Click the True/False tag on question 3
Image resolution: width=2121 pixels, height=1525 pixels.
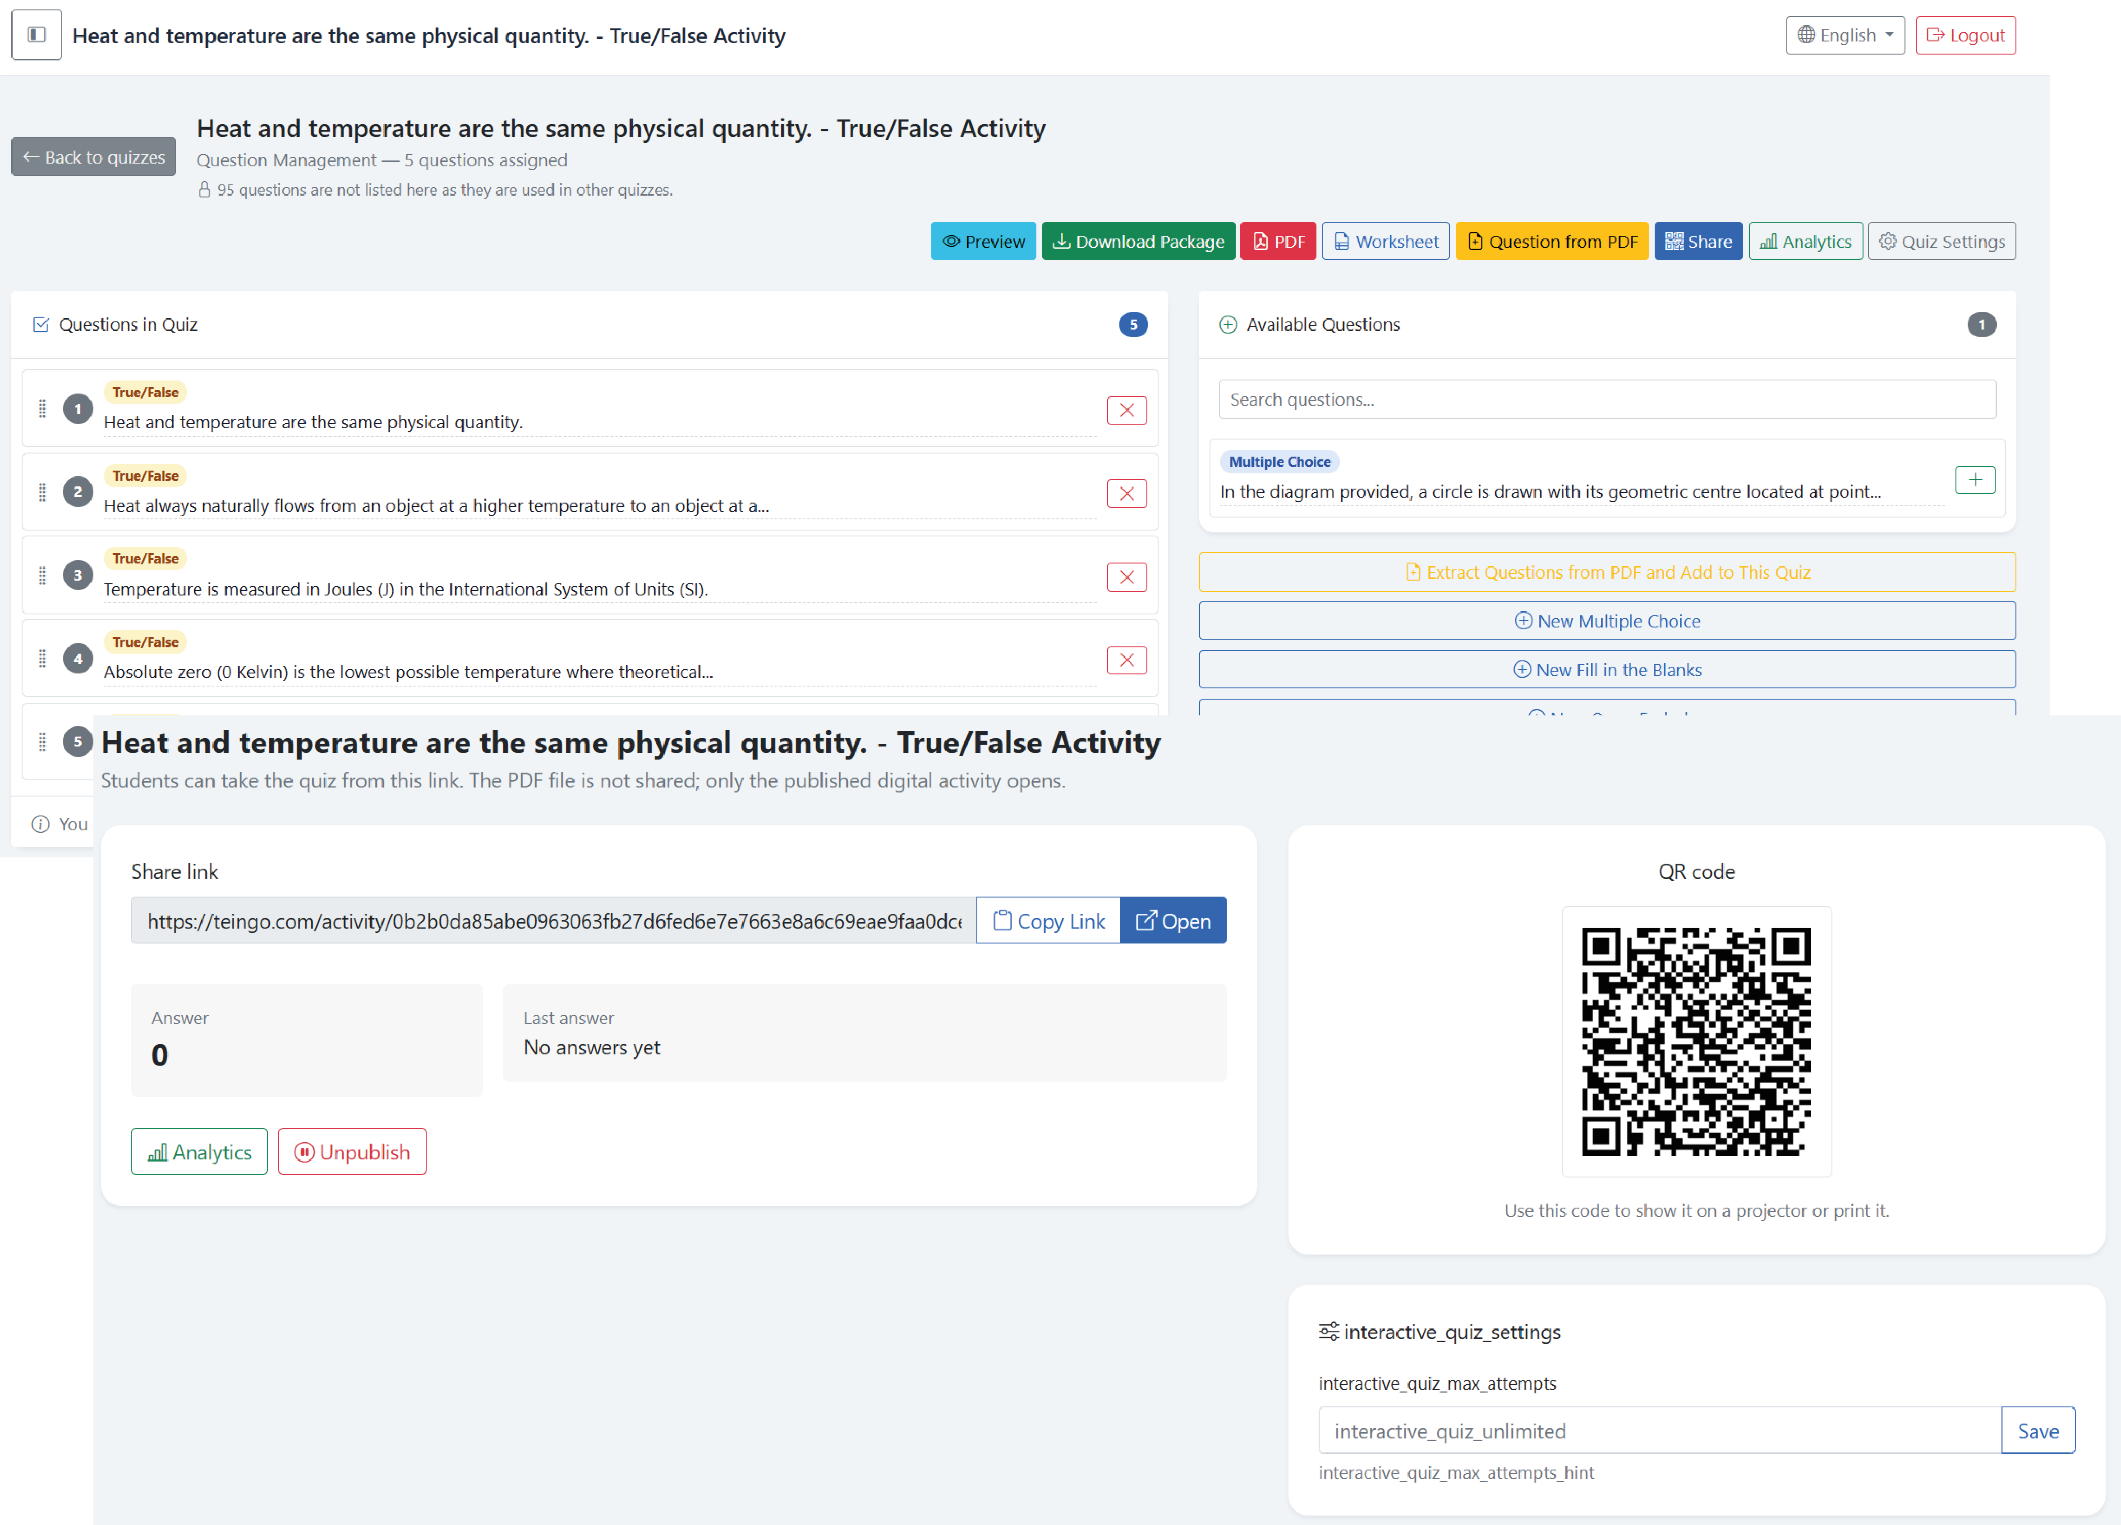coord(145,559)
